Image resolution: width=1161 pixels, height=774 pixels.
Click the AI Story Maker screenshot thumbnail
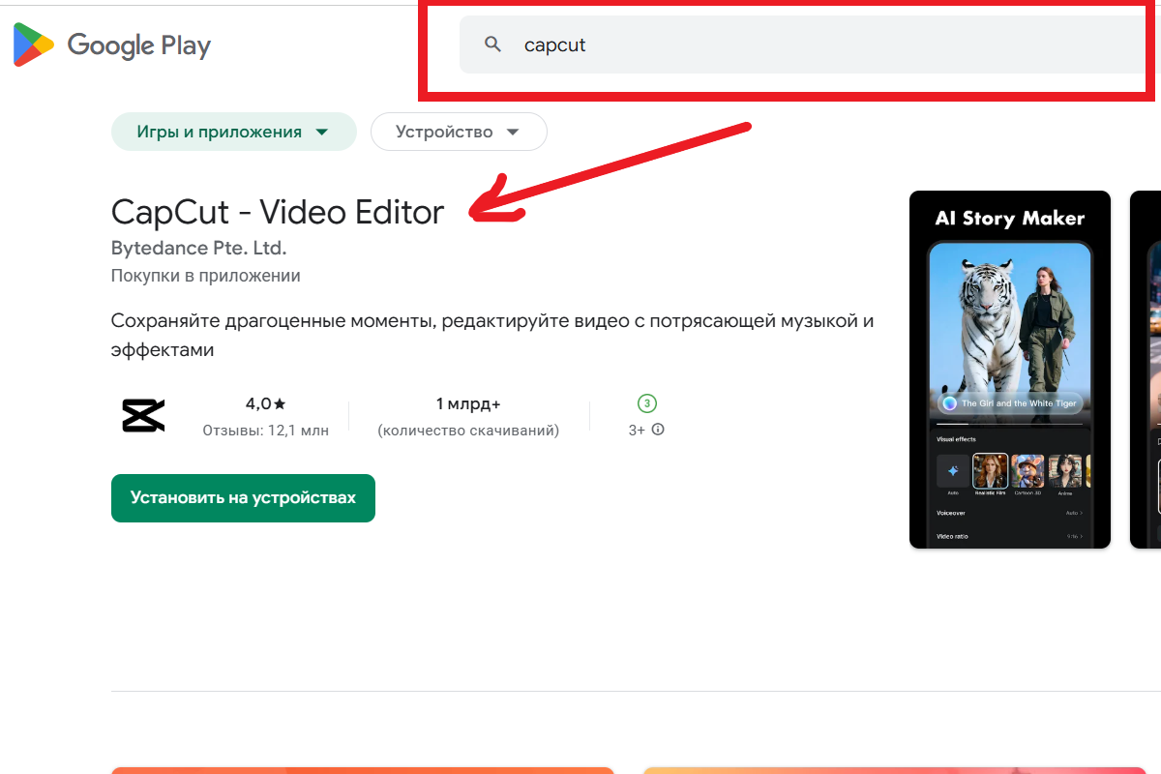click(1009, 370)
